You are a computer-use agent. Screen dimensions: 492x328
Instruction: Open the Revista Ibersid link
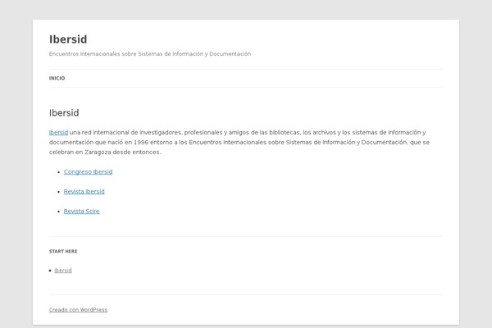(x=84, y=191)
